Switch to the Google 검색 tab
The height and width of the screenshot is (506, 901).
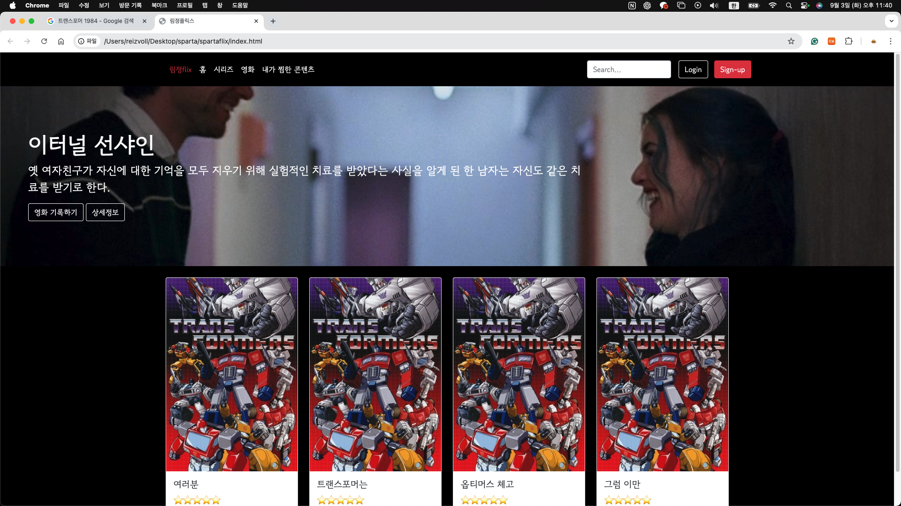pos(96,21)
